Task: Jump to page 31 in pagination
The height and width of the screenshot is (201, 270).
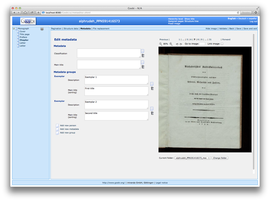Action: (x=210, y=40)
